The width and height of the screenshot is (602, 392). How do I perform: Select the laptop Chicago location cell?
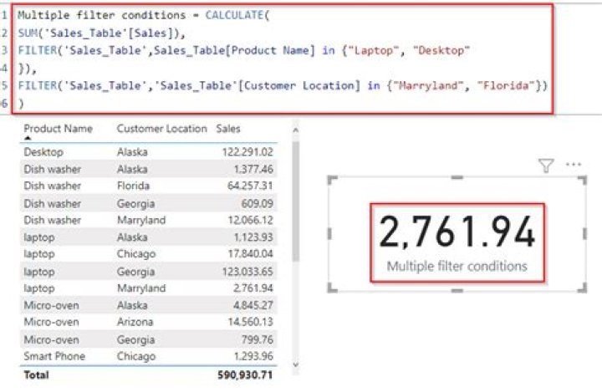click(136, 254)
